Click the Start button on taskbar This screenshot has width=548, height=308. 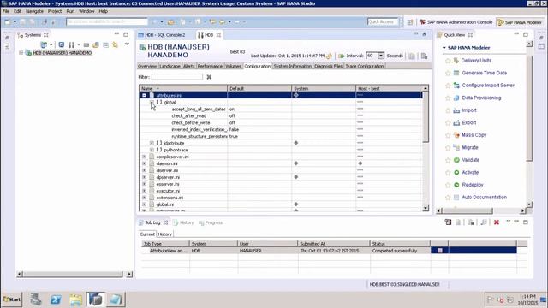pos(12,299)
